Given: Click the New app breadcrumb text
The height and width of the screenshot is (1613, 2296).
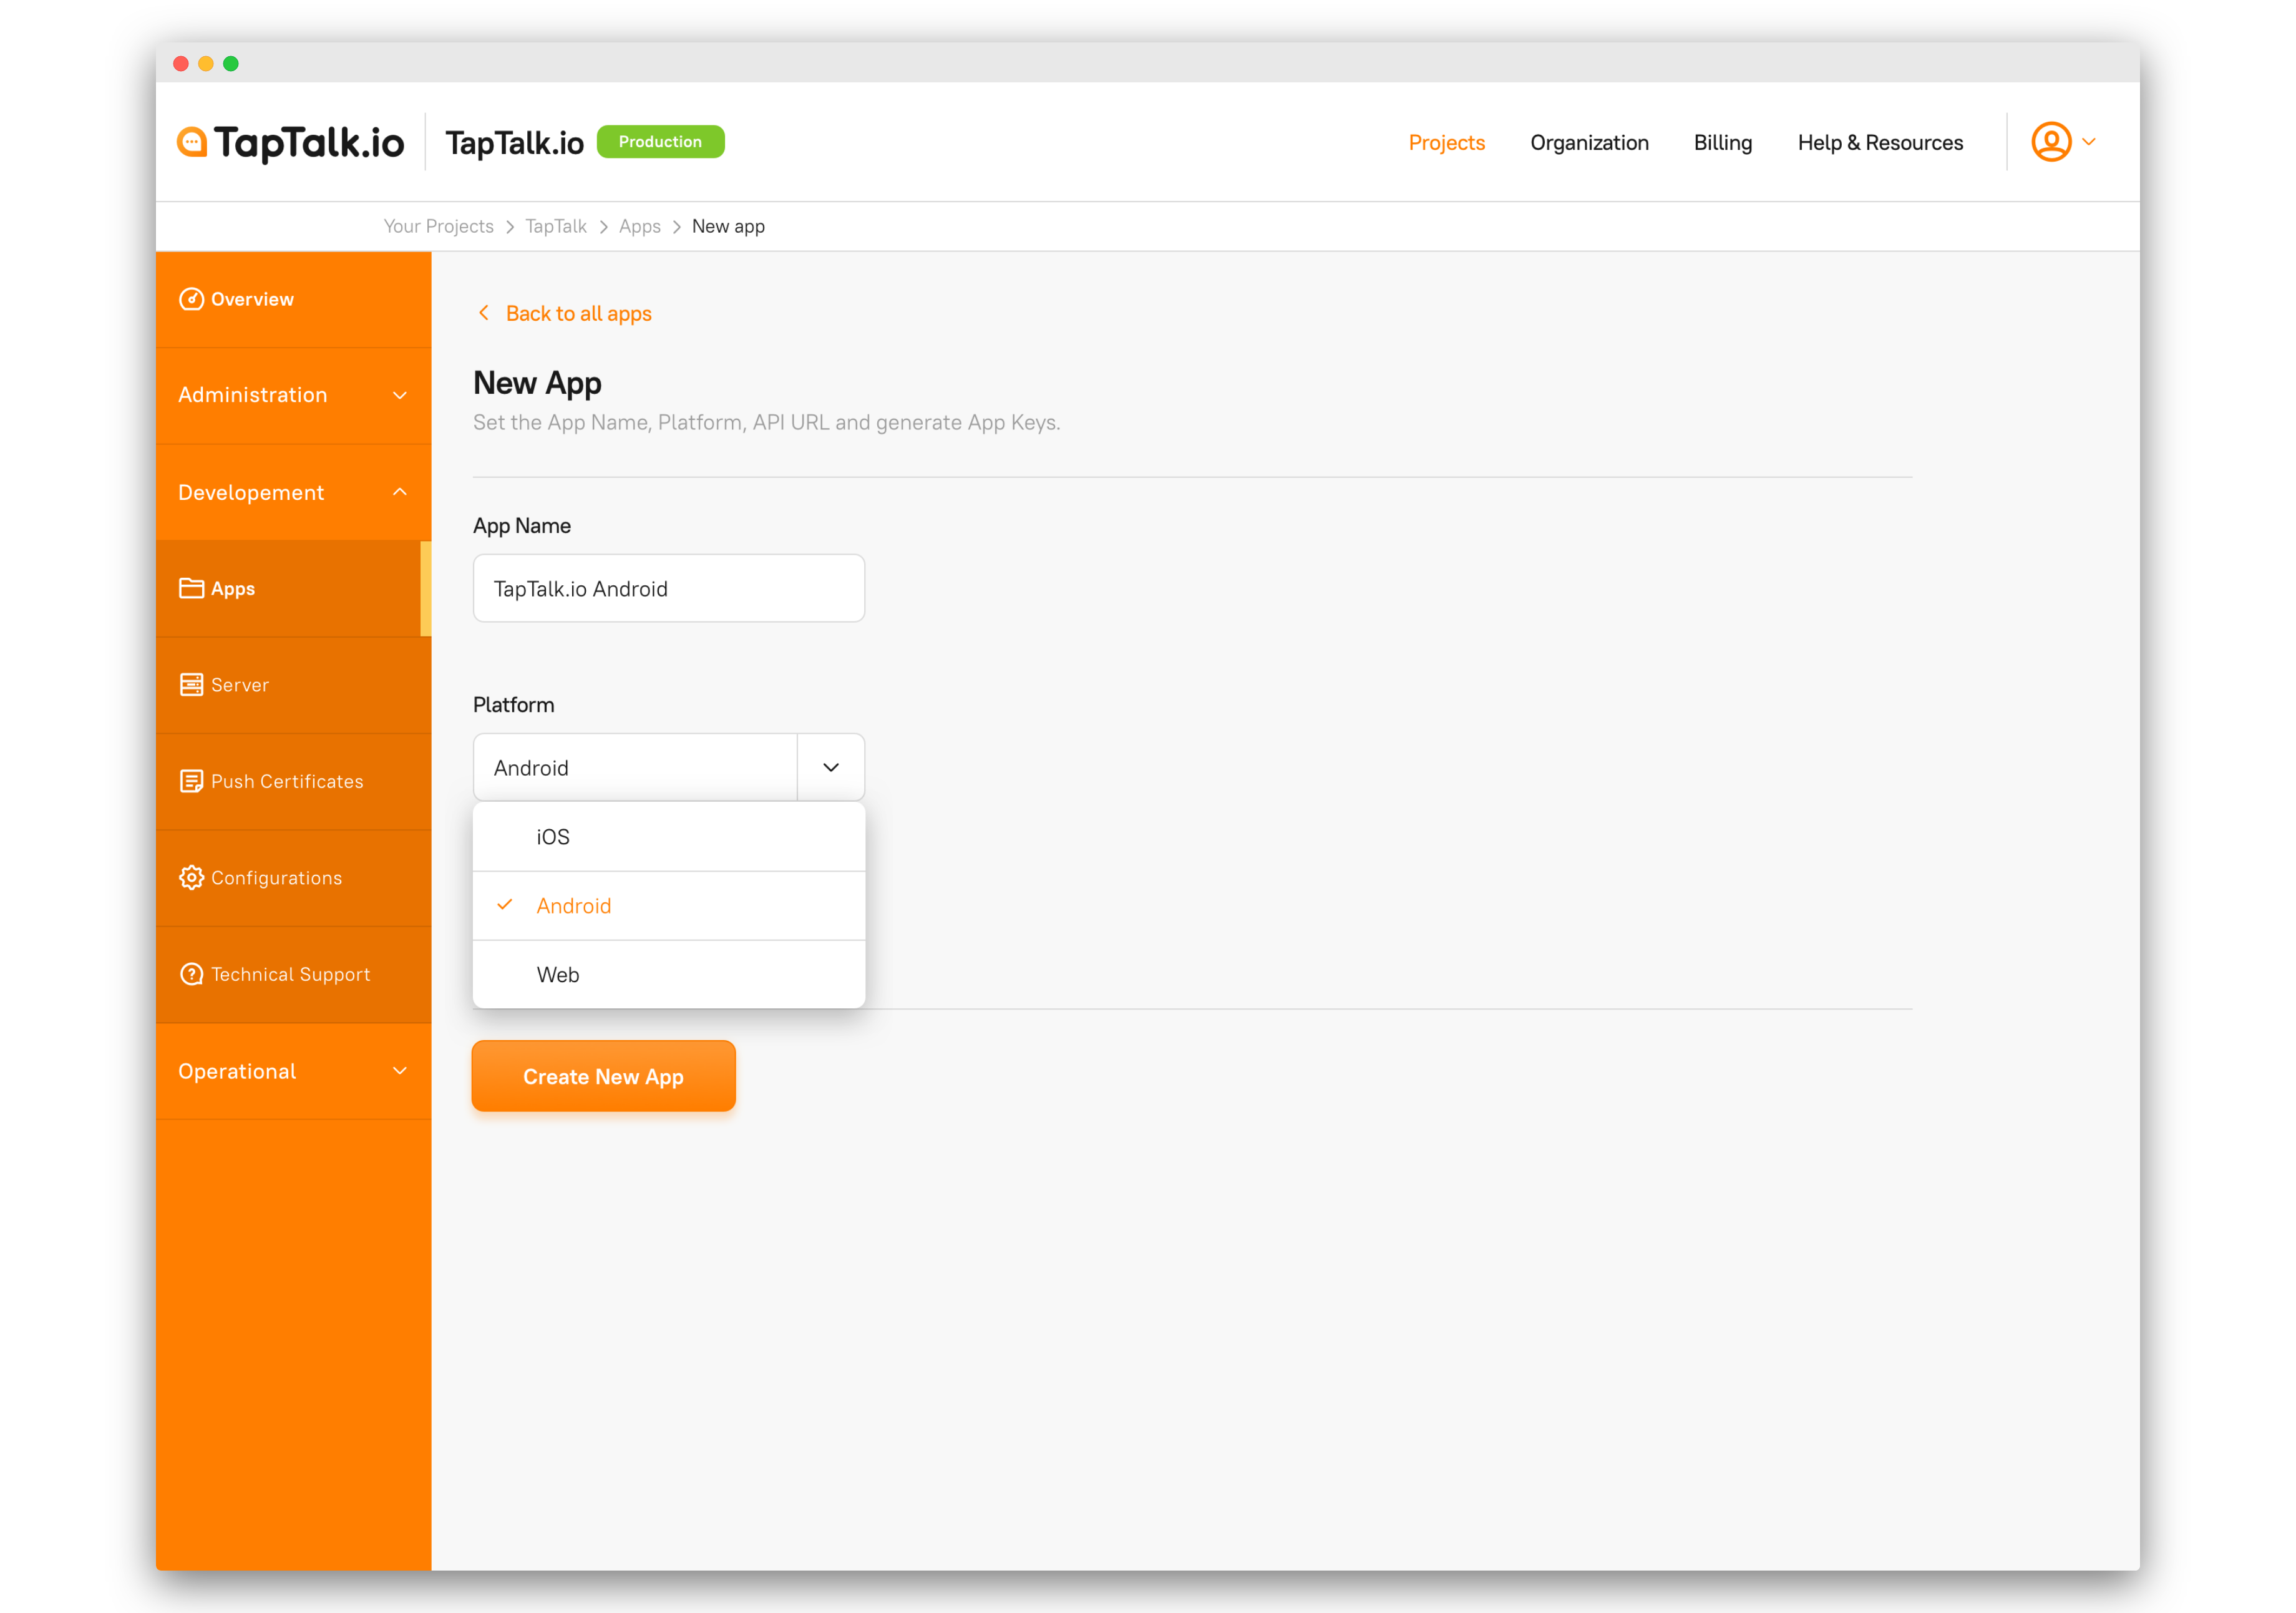Looking at the screenshot, I should click(x=728, y=226).
